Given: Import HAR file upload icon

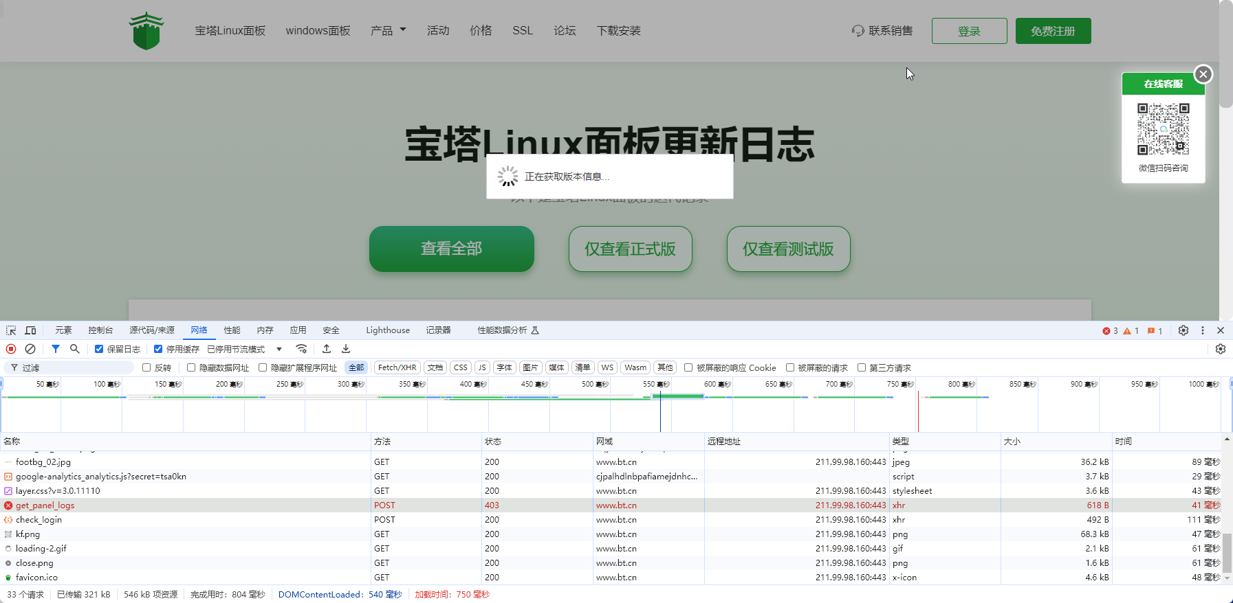Looking at the screenshot, I should click(327, 349).
